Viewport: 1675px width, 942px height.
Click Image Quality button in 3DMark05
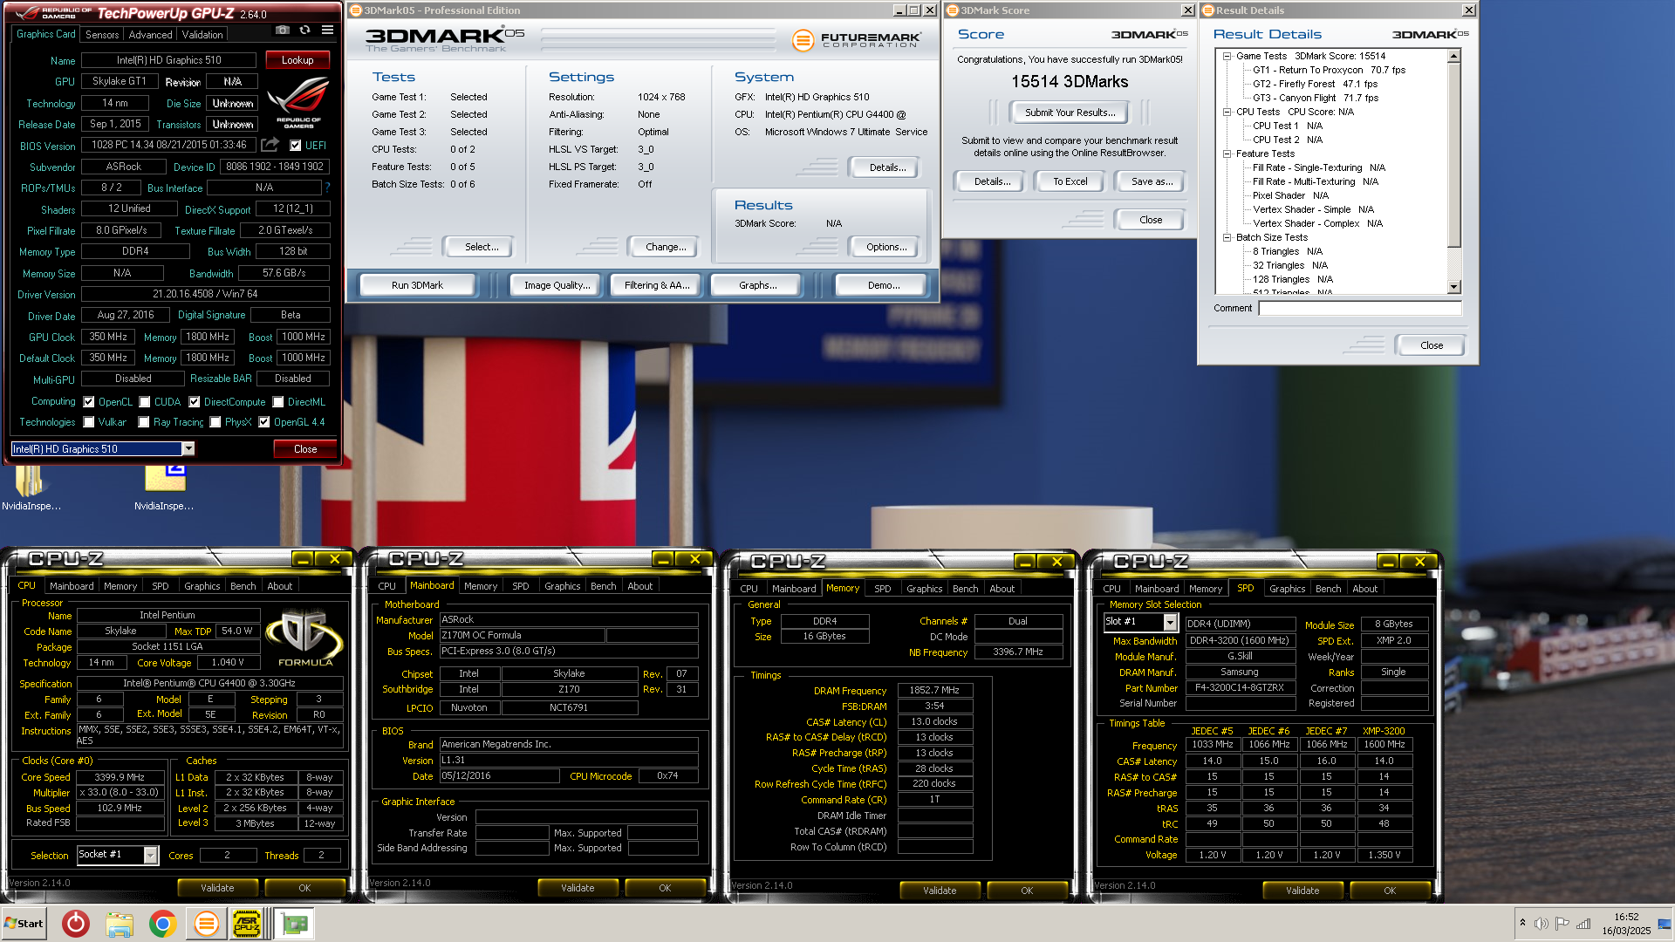coord(557,285)
